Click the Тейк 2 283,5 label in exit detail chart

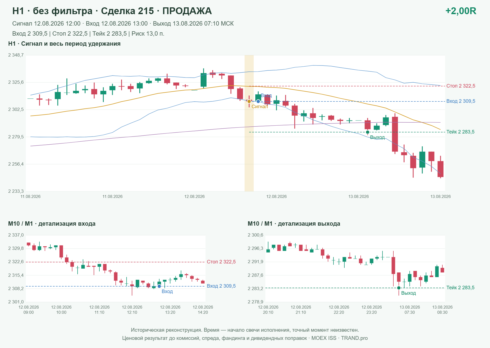pos(460,288)
